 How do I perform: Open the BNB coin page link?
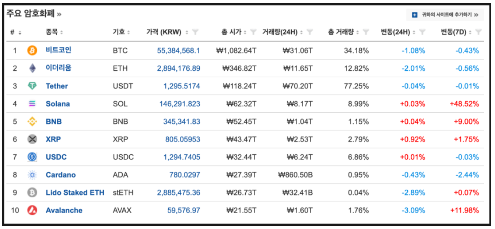(x=54, y=121)
